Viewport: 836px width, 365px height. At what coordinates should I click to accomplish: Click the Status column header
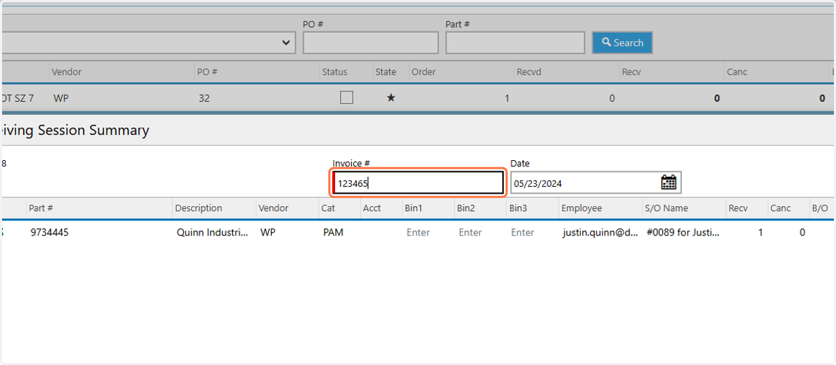tap(334, 72)
